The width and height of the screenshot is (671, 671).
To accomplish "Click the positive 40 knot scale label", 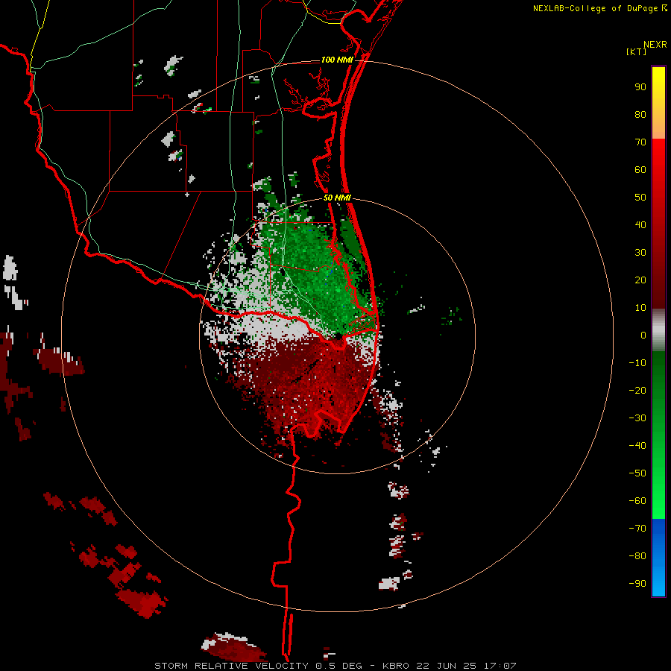I will [x=640, y=224].
